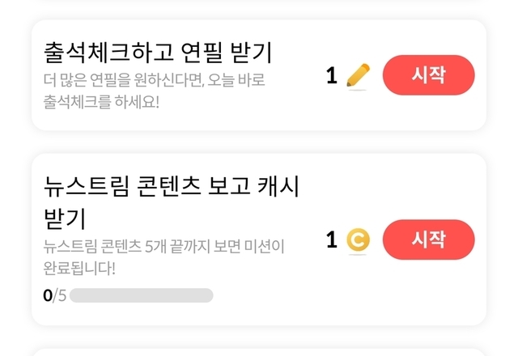This screenshot has height=356, width=518.
Task: Tap empty area below 뉴스트림 시작 button
Action: point(428,291)
